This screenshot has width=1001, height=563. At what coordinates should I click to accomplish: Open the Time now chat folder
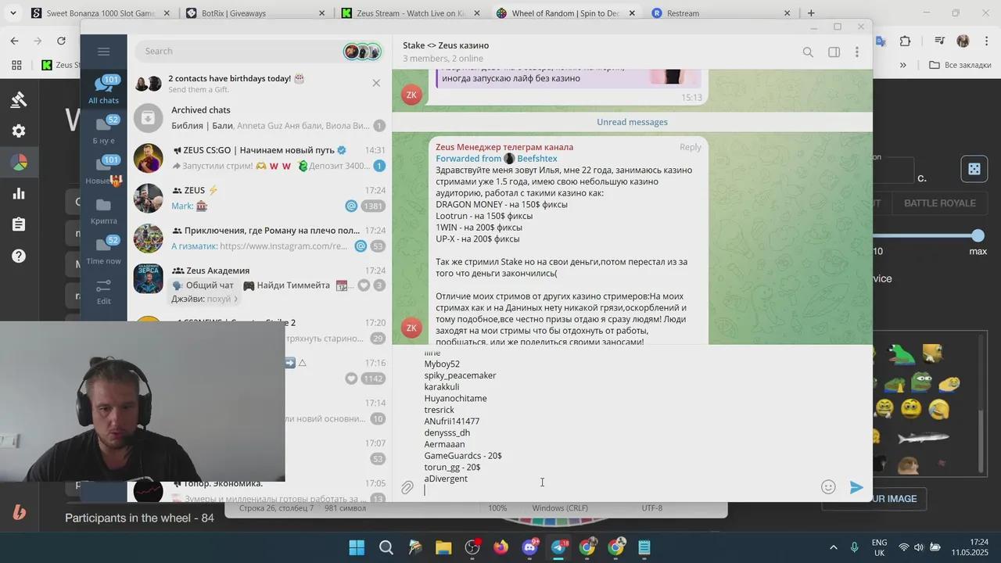(103, 251)
